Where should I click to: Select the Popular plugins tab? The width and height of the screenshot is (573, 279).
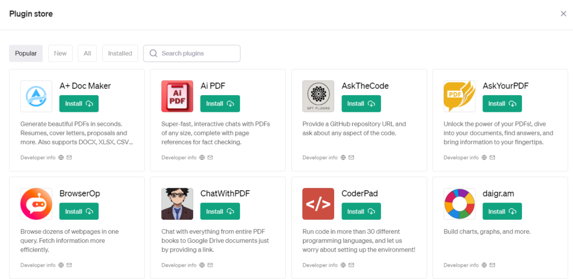point(26,53)
